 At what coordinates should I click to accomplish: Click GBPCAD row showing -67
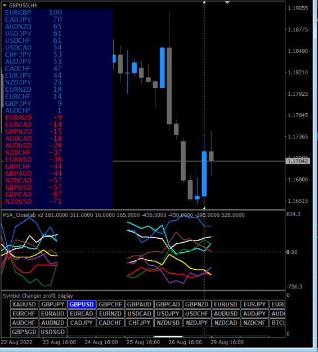tap(33, 194)
